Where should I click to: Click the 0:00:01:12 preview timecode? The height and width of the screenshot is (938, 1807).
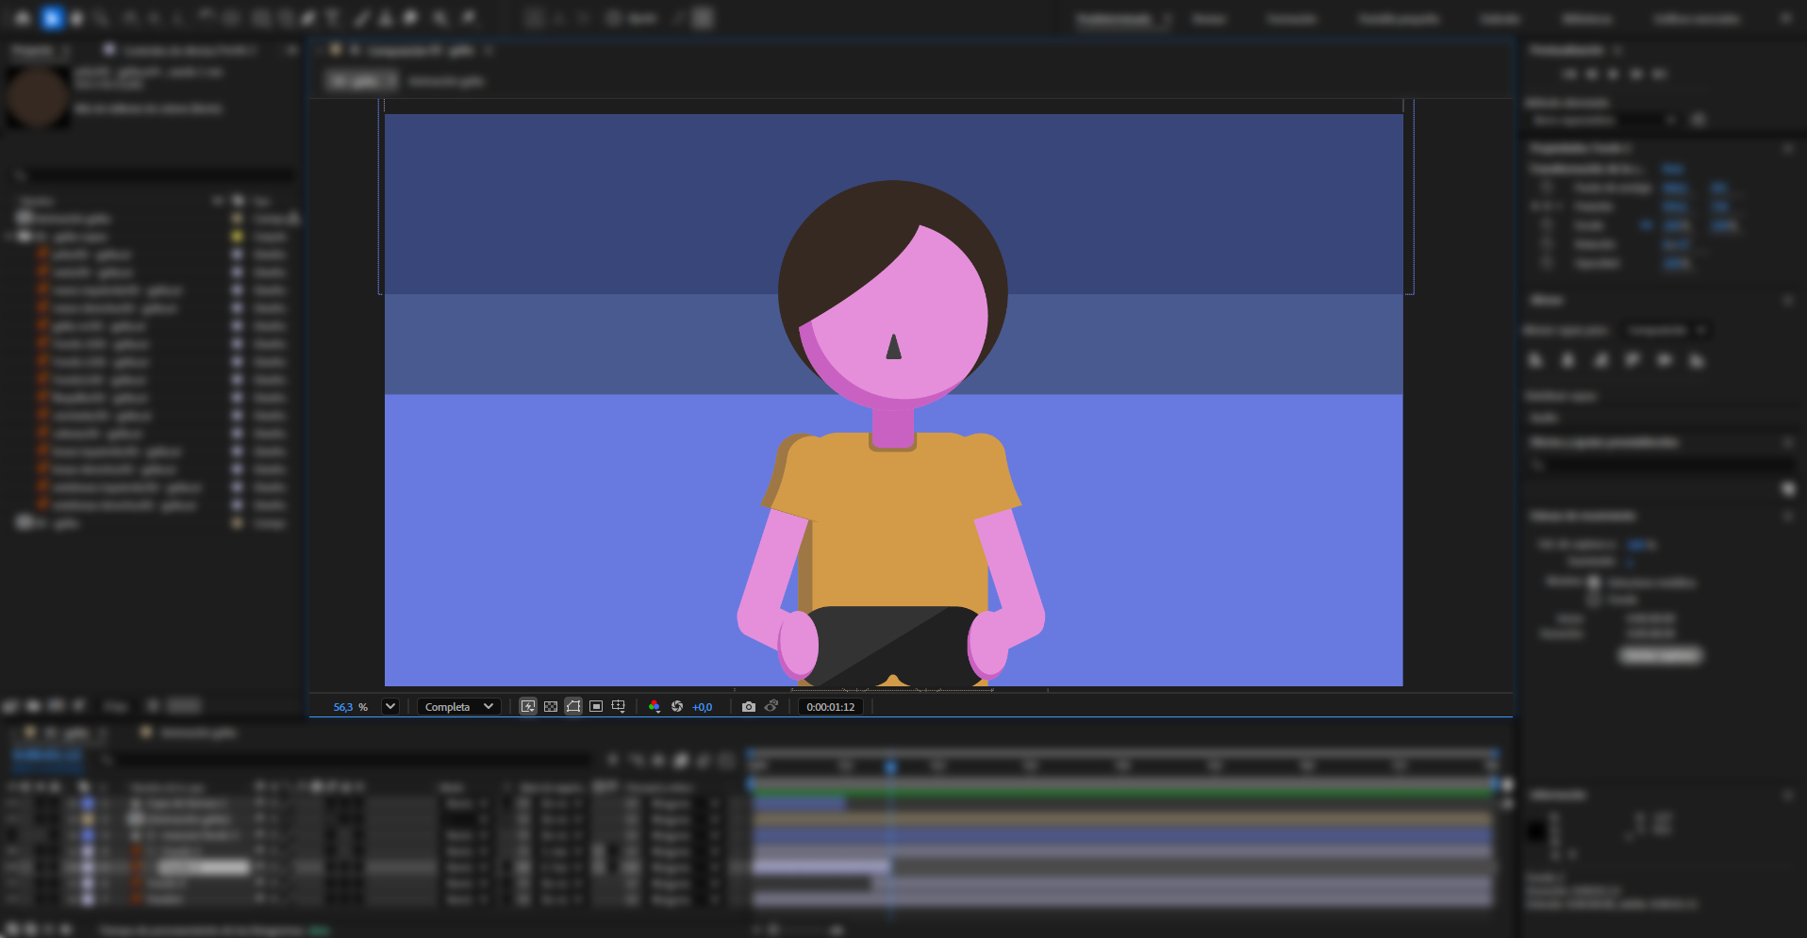(x=831, y=707)
